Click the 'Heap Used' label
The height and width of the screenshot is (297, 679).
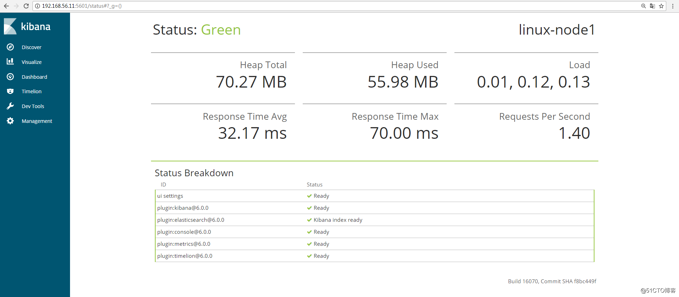click(x=415, y=65)
